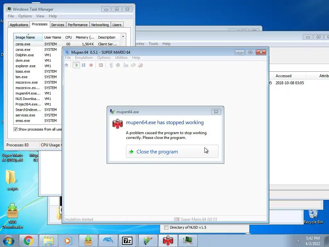Screen dimensions: 329x247
Task: Select services.exe process row
Action: pyautogui.click(x=38, y=115)
